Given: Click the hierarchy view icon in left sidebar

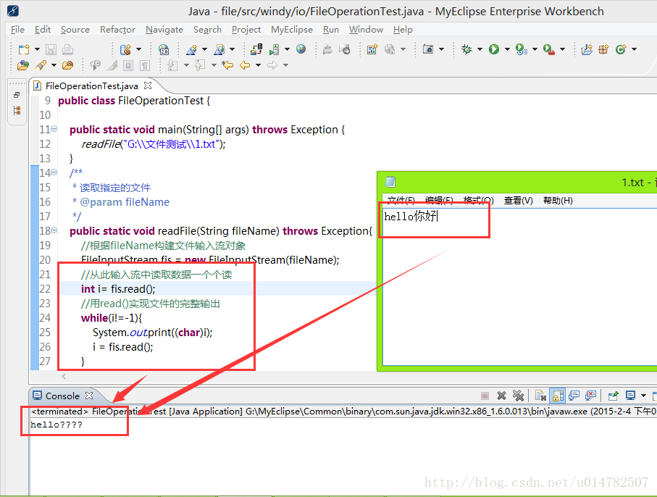Looking at the screenshot, I should click(17, 111).
